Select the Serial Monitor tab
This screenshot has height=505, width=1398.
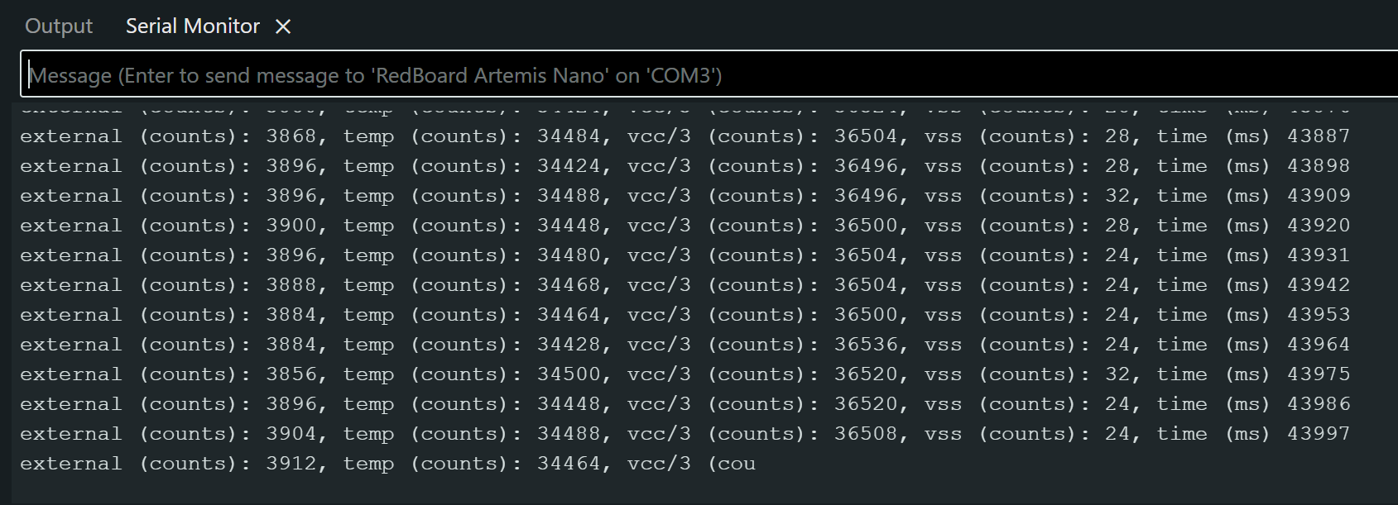192,26
